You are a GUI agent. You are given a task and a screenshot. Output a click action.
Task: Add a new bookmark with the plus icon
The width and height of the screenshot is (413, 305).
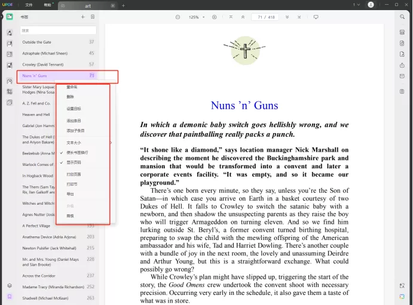(82, 17)
